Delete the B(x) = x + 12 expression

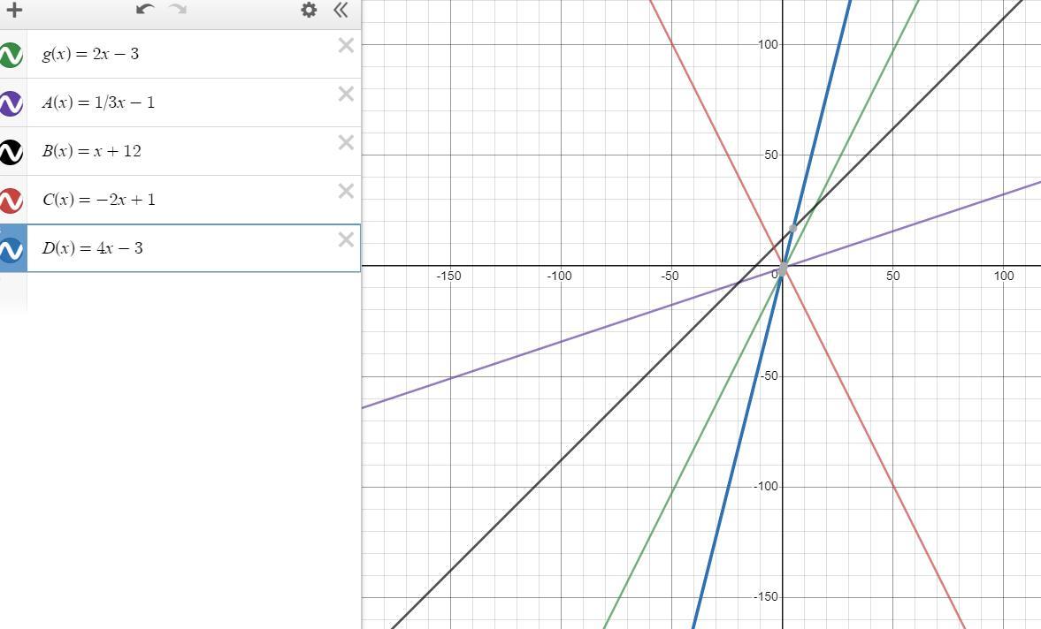point(346,142)
